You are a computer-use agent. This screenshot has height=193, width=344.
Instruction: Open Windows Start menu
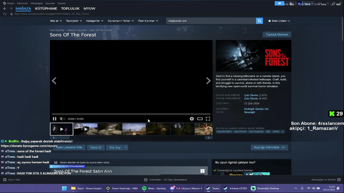[x=64, y=188]
